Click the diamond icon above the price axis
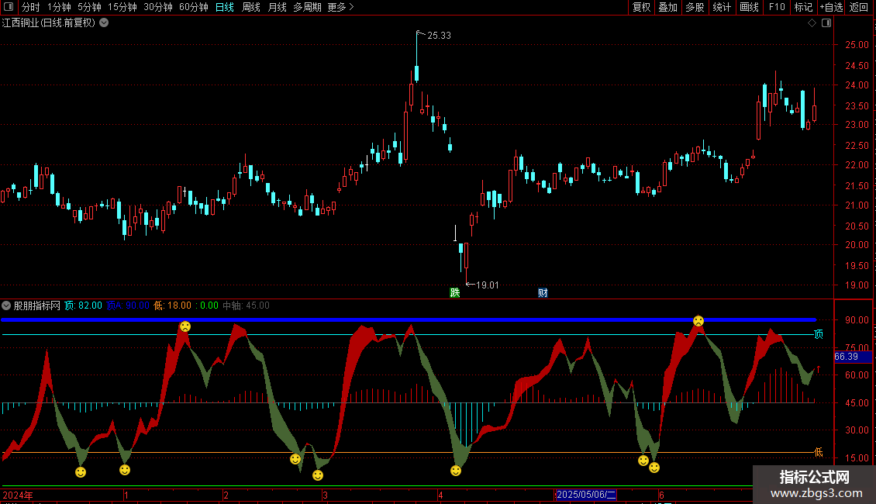 [812, 23]
